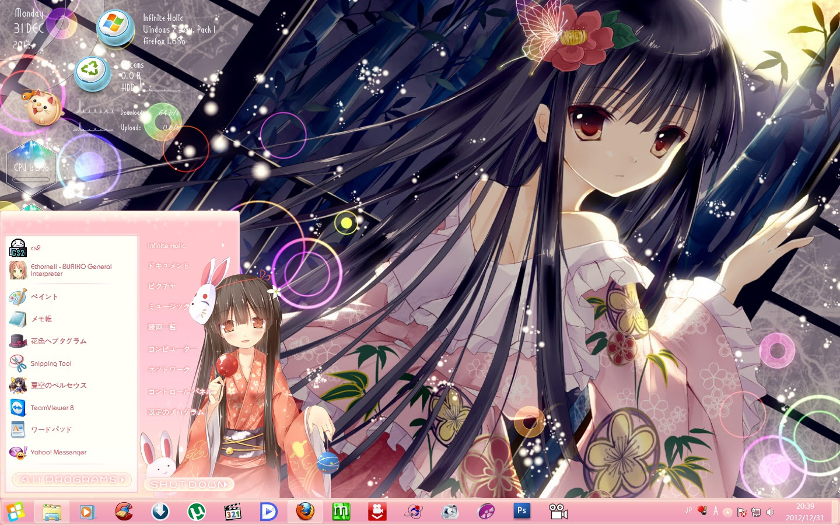This screenshot has height=525, width=840.
Task: Open the green 'm' app icon on taskbar
Action: [x=341, y=512]
